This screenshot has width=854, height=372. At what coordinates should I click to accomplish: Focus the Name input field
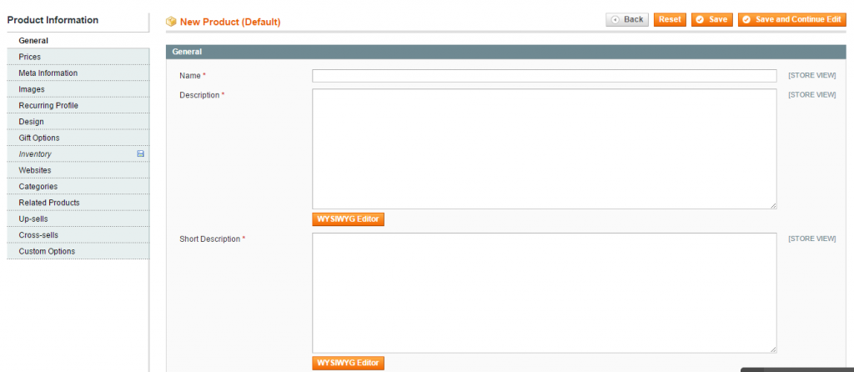[544, 76]
